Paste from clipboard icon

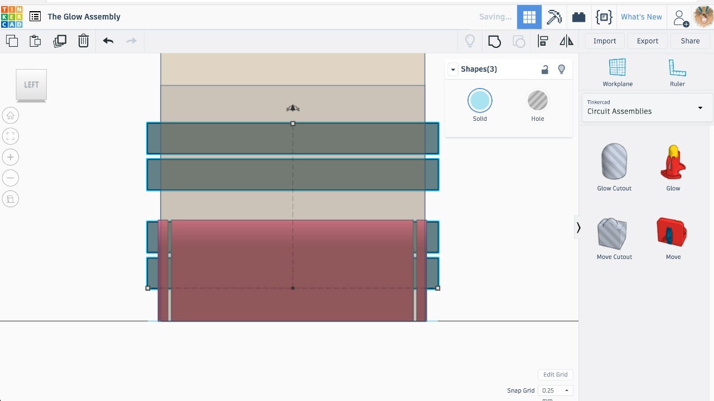click(x=35, y=41)
